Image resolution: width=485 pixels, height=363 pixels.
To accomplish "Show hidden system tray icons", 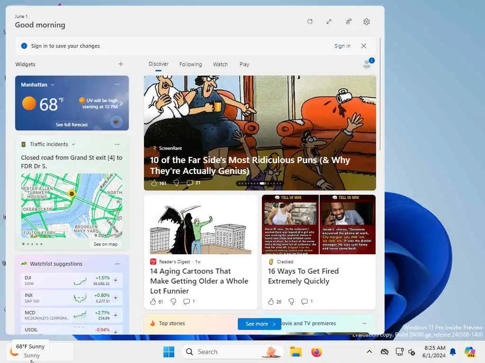I will 369,352.
